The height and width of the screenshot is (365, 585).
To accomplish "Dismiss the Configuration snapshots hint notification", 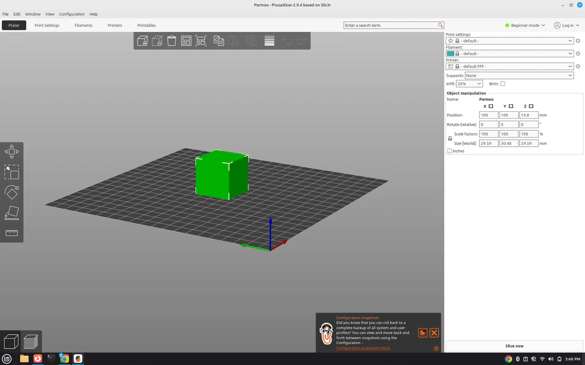I will coord(434,333).
